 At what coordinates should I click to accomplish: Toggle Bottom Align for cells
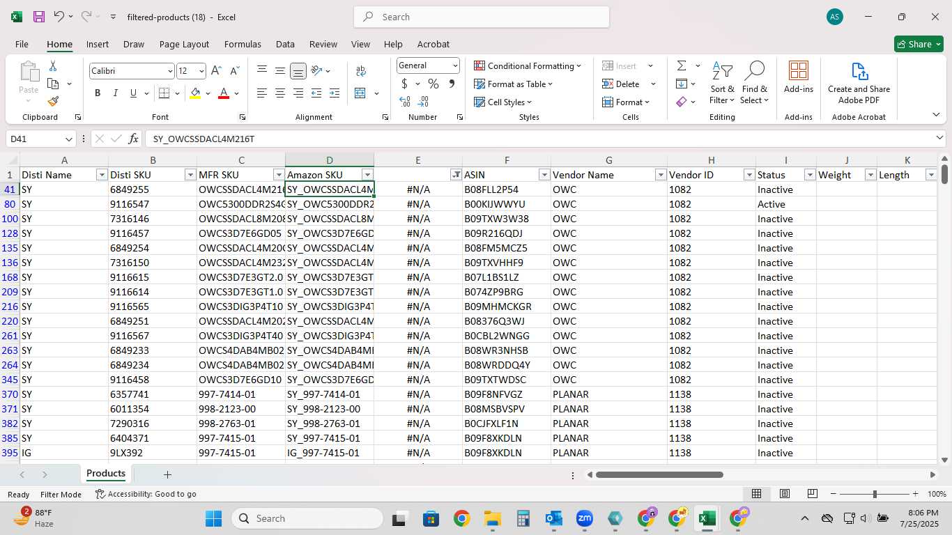pos(298,71)
